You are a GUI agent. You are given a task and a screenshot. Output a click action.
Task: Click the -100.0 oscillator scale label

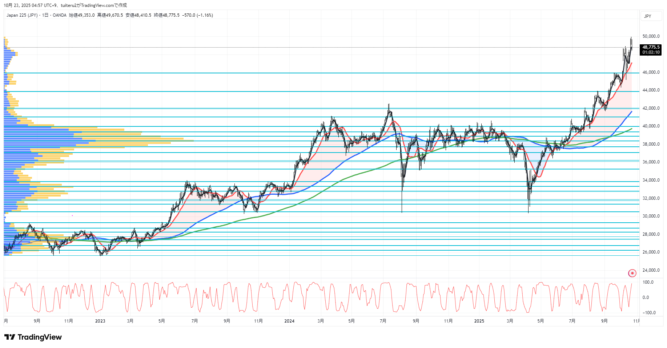649,313
